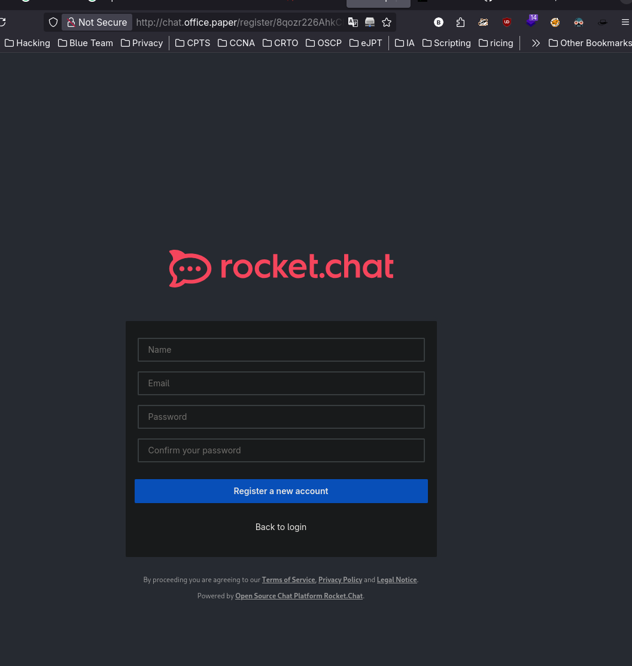Go Back to login
The height and width of the screenshot is (666, 632).
(281, 526)
